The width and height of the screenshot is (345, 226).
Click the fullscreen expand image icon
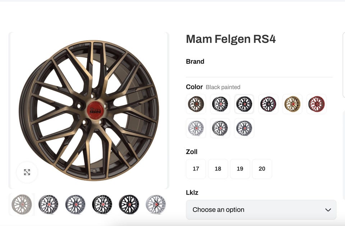(27, 172)
